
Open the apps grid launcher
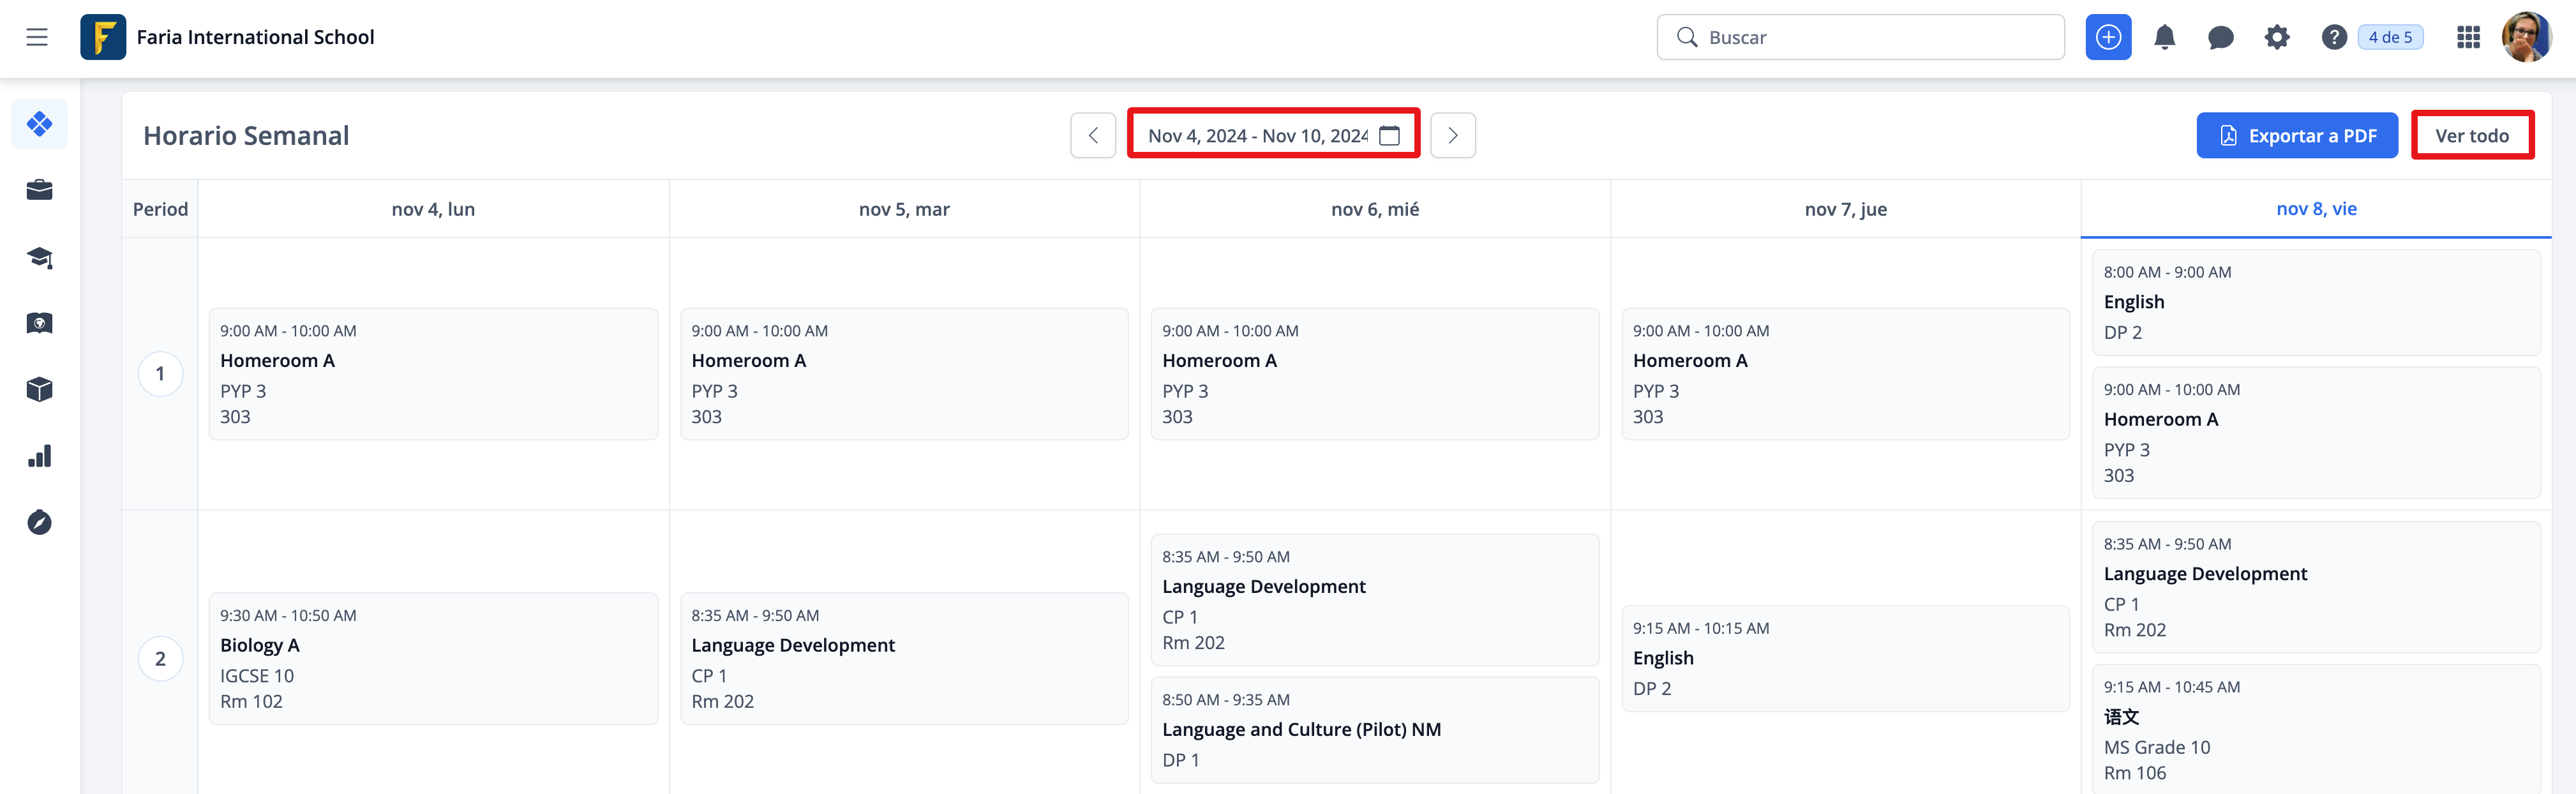[2468, 37]
